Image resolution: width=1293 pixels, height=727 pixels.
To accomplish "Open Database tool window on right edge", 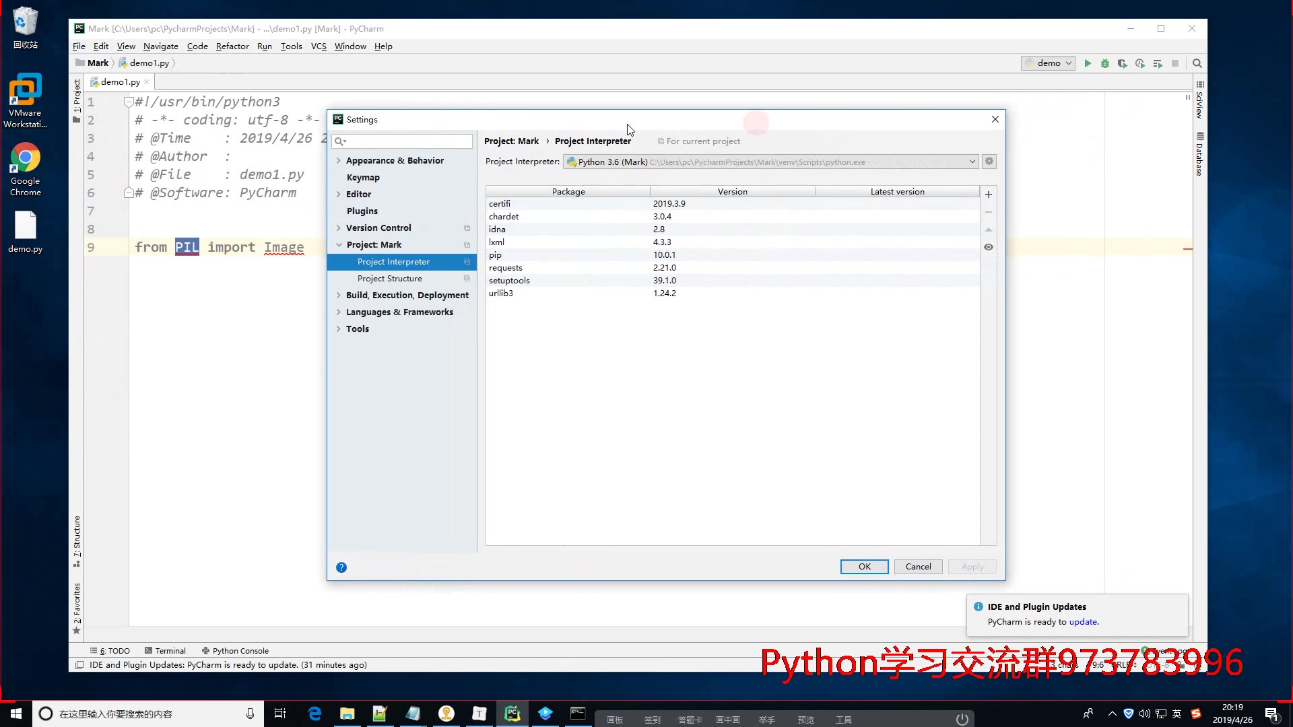I will (x=1199, y=155).
